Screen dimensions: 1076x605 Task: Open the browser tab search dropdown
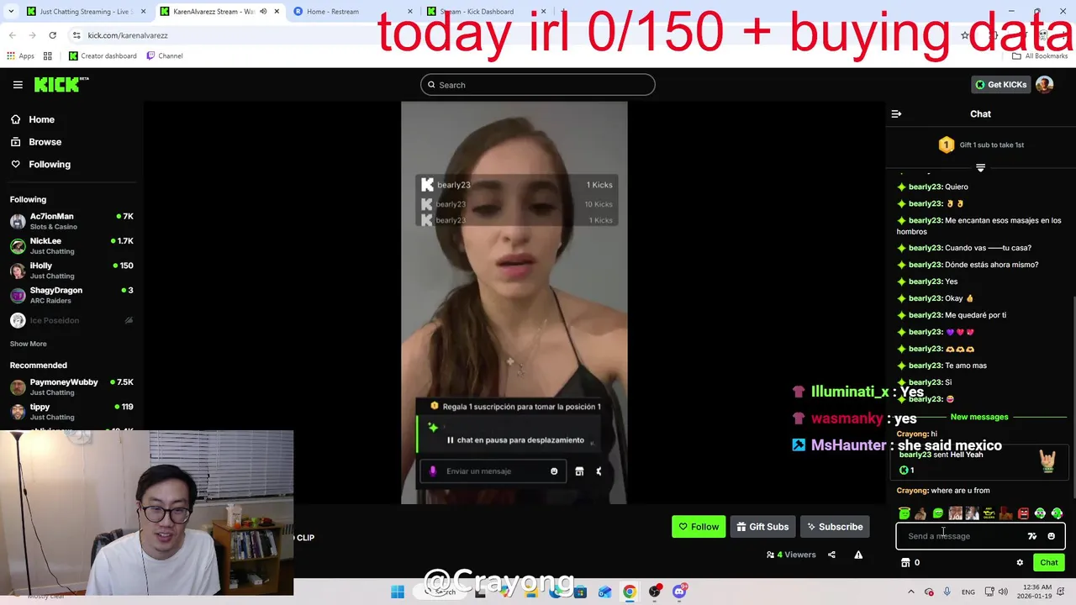tap(11, 12)
